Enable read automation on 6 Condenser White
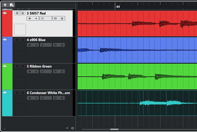 56,98
